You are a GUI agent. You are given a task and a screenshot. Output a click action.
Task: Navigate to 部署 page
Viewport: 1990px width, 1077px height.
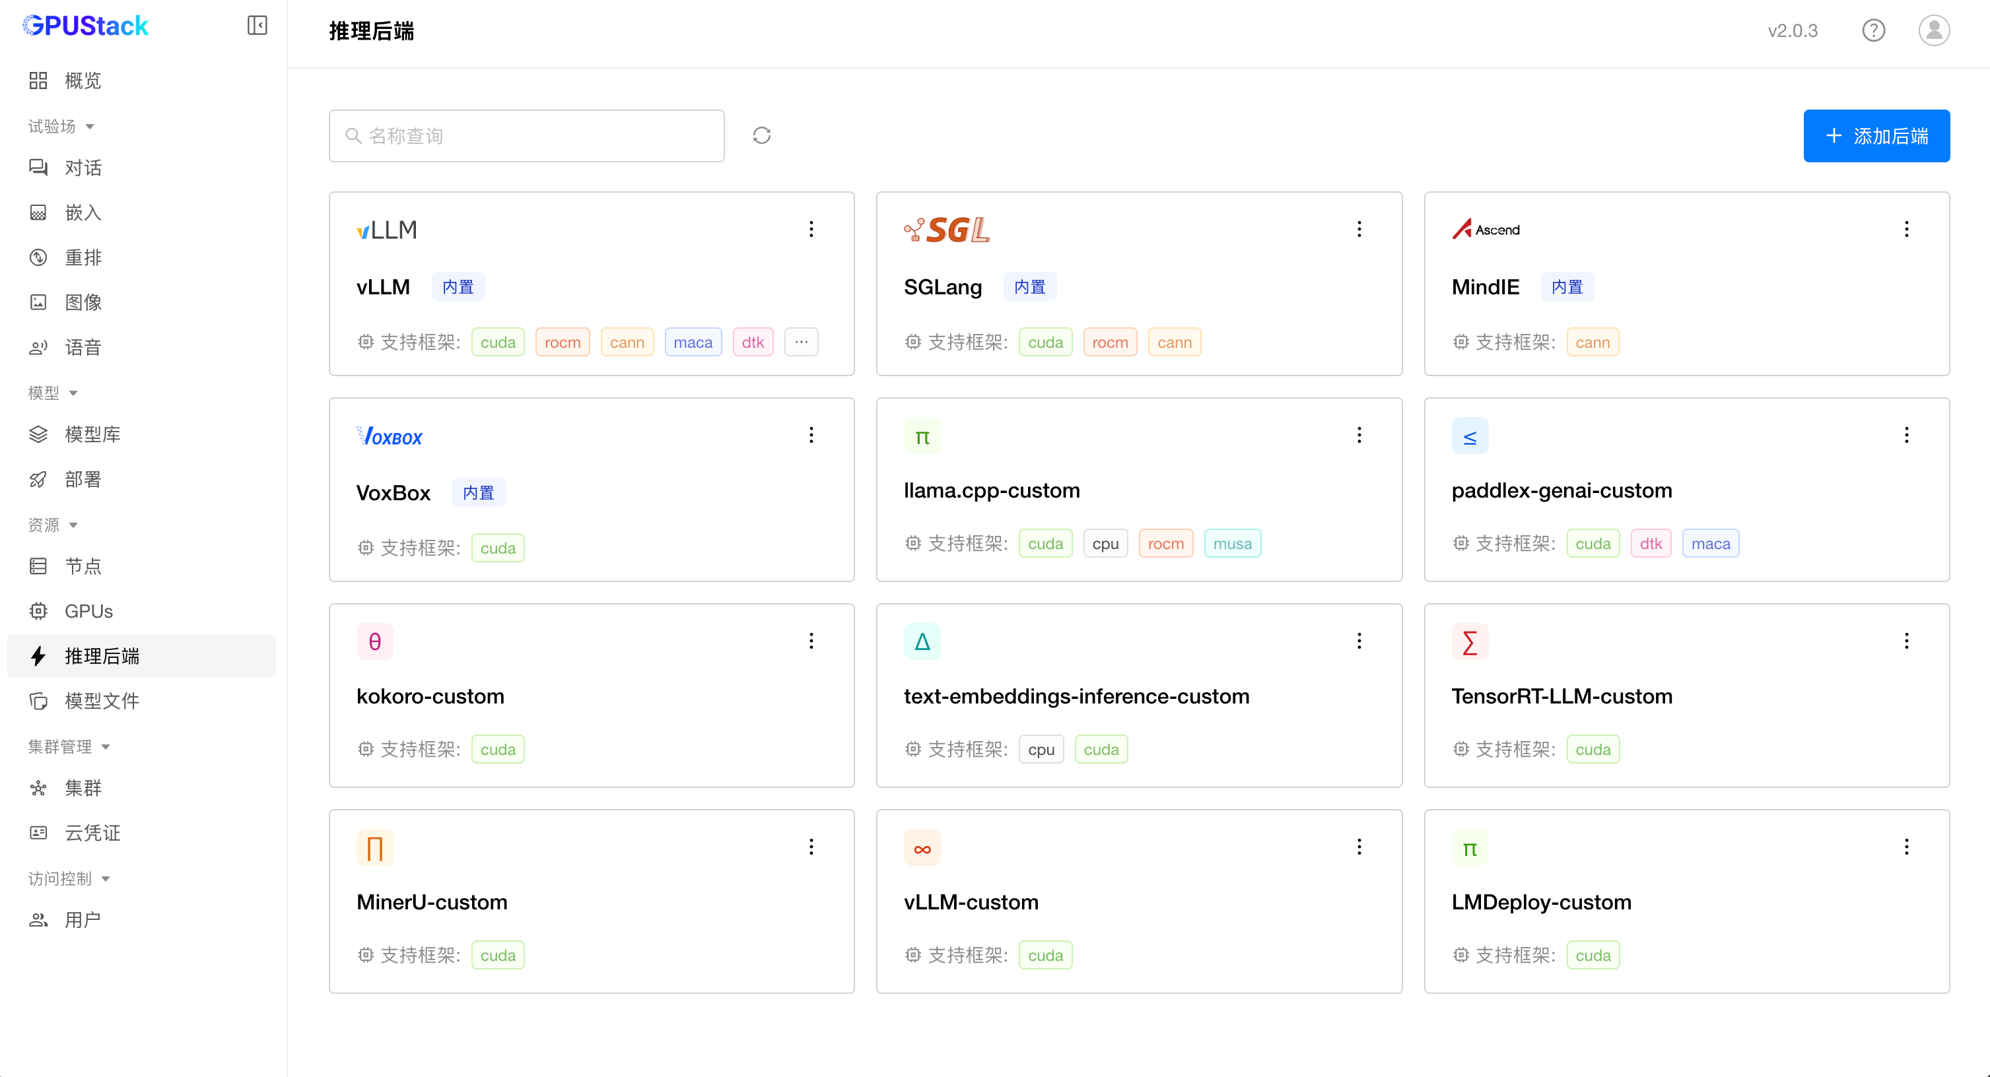click(83, 480)
